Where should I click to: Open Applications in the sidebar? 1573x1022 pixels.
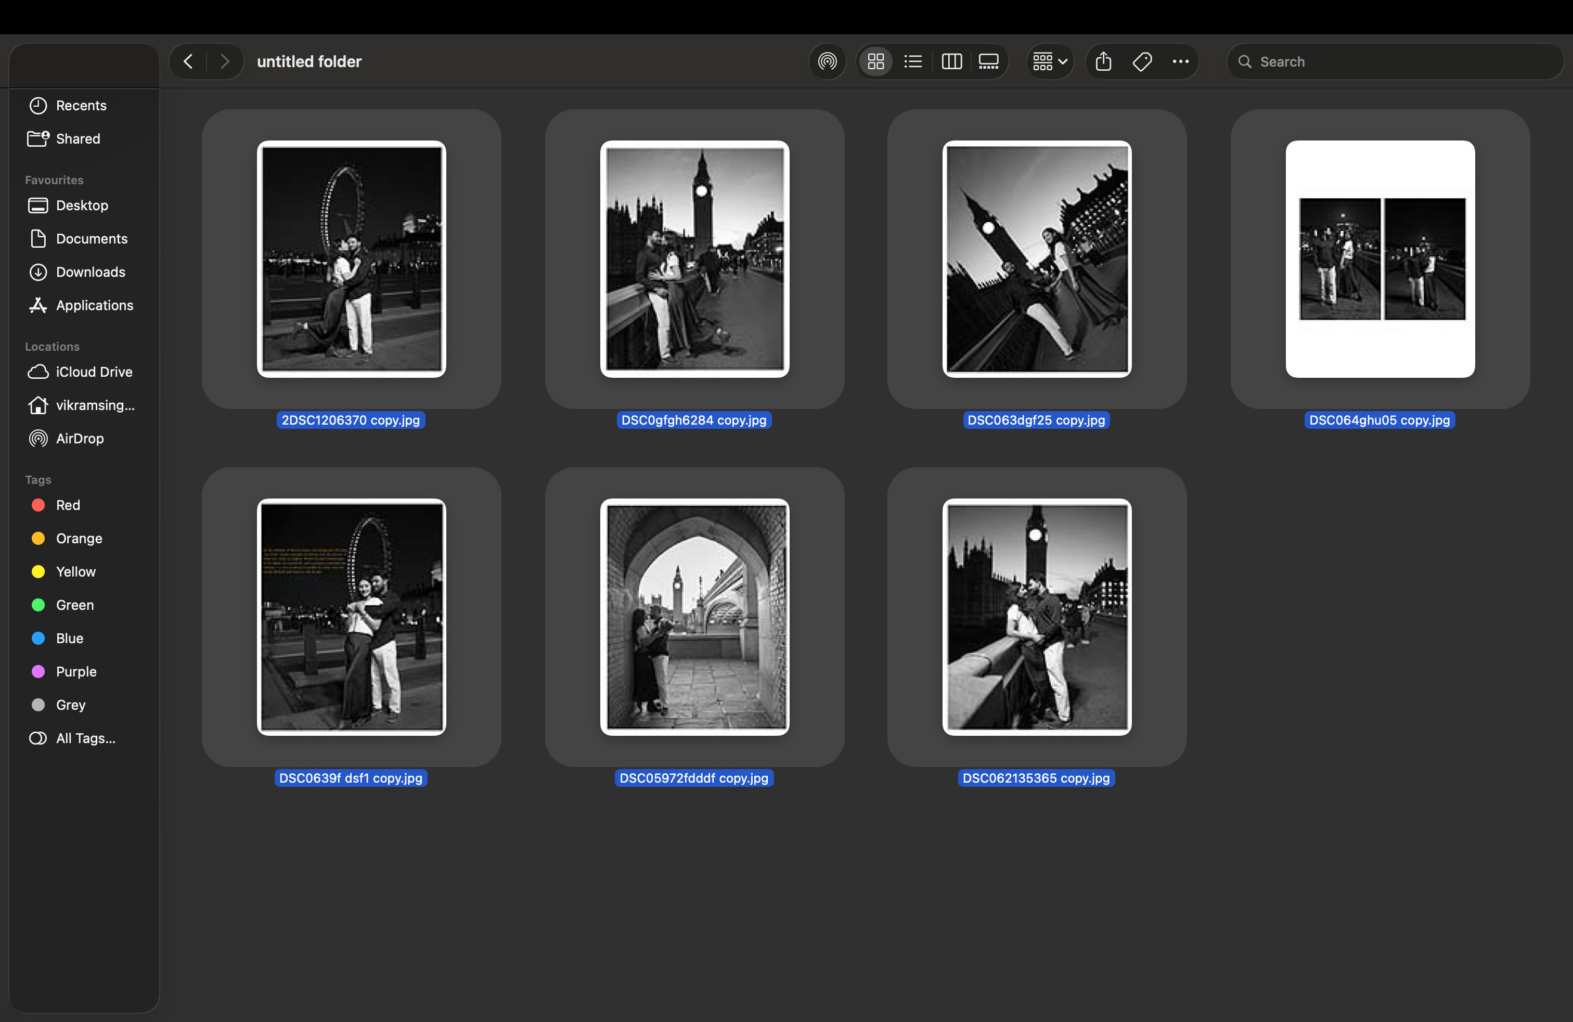pos(95,305)
